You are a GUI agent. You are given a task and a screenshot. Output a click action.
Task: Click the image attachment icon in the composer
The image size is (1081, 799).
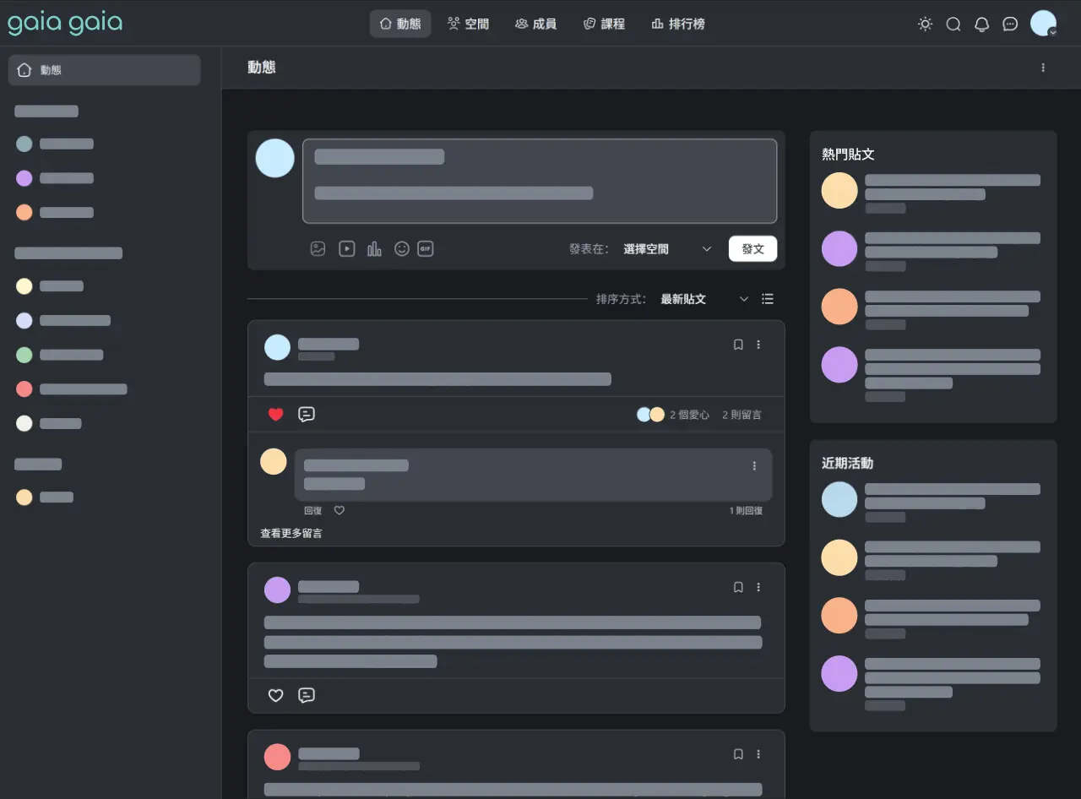click(318, 248)
